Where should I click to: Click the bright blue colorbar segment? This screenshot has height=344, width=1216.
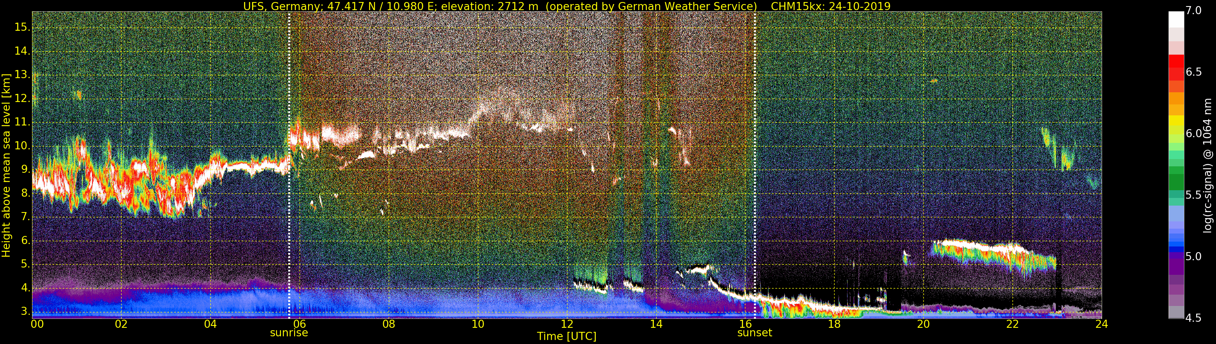point(1176,243)
